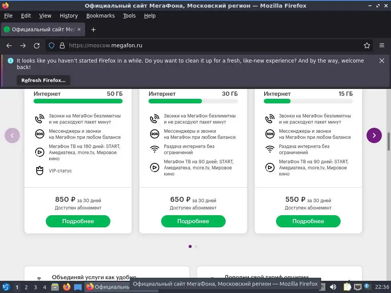Switch to workspace 3 in taskbar
The image size is (391, 293).
(36, 287)
